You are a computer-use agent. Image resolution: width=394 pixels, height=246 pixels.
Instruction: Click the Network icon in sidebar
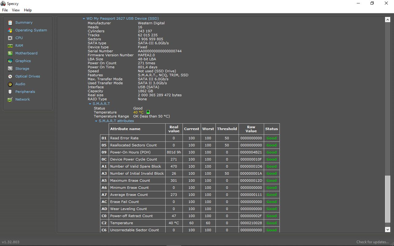pyautogui.click(x=10, y=99)
